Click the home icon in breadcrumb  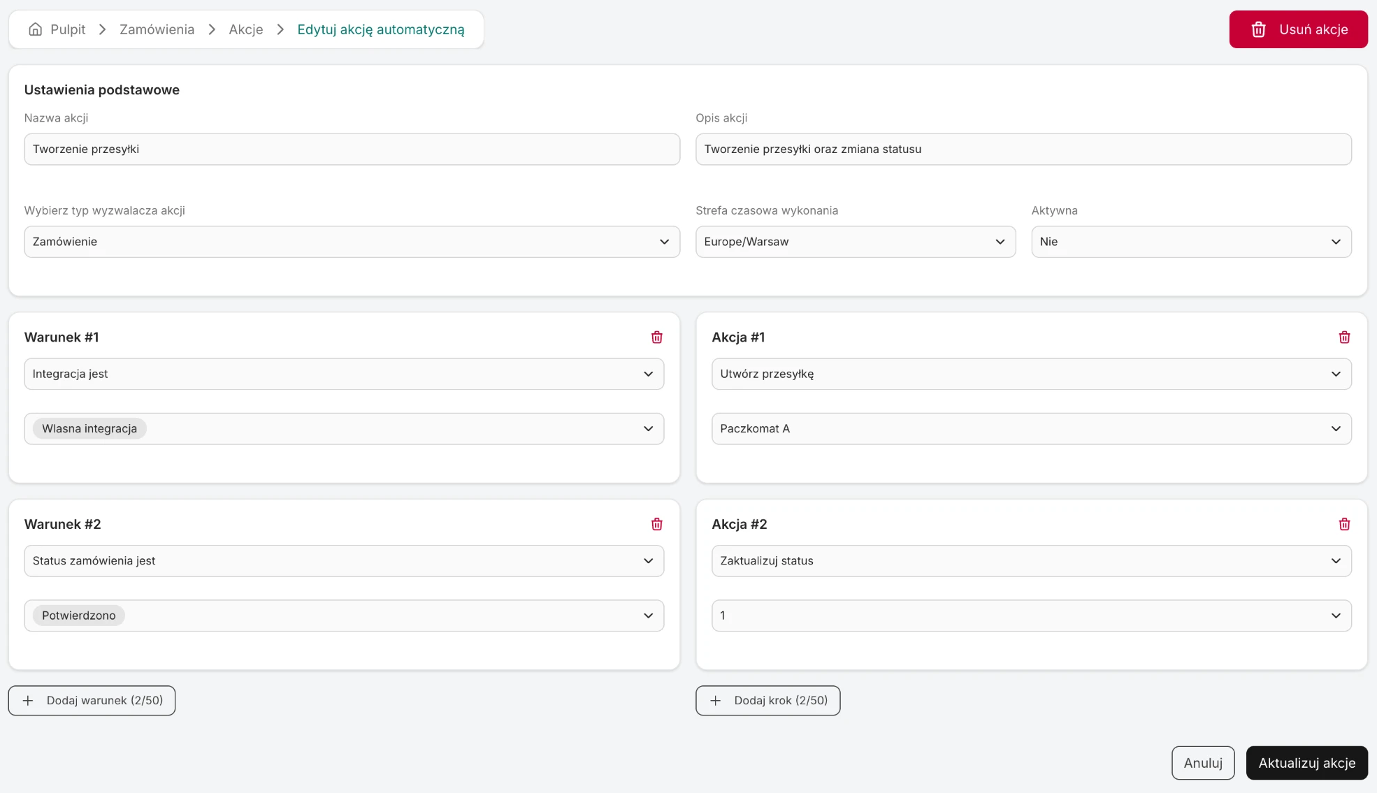[35, 29]
